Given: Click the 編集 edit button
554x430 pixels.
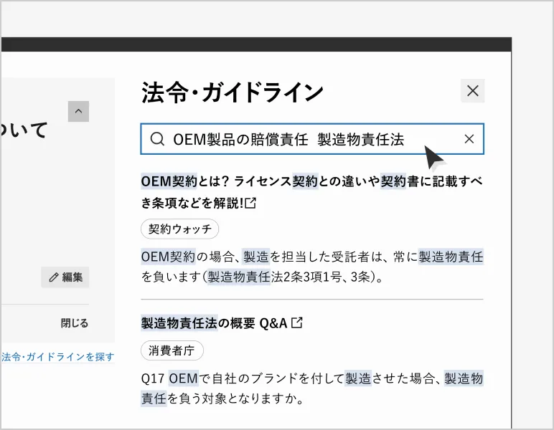Looking at the screenshot, I should pos(65,277).
